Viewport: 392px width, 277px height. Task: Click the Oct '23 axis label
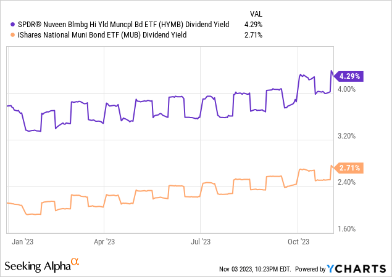coord(298,242)
